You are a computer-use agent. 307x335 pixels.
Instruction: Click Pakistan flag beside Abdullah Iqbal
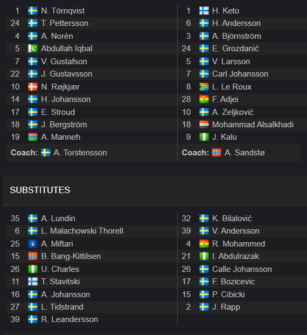[33, 49]
